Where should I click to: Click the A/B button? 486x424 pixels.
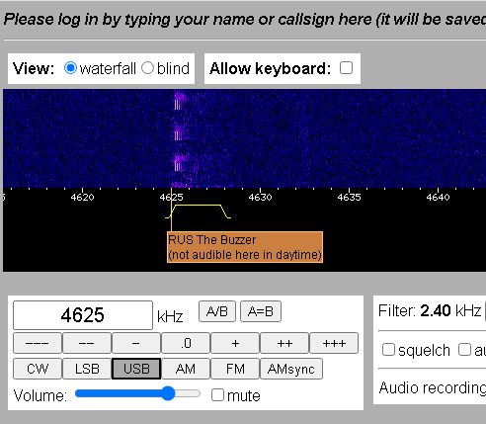217,311
